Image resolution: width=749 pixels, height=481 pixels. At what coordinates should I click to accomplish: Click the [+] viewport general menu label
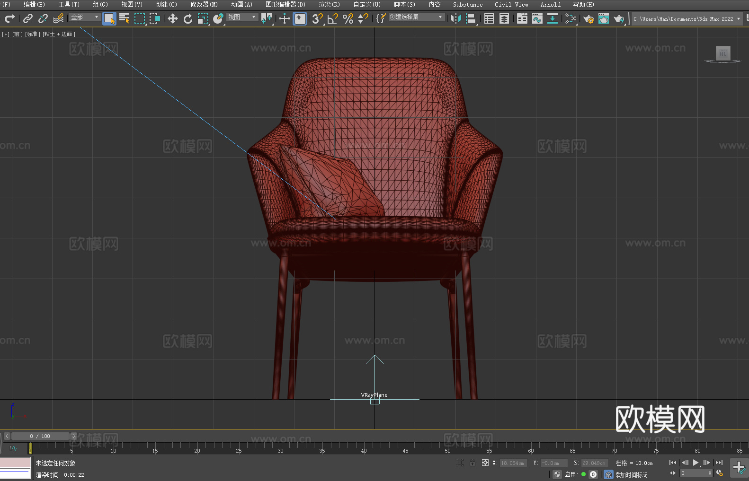pyautogui.click(x=6, y=34)
